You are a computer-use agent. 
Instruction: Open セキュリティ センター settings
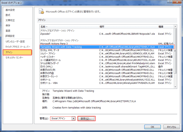pyautogui.click(x=14, y=57)
